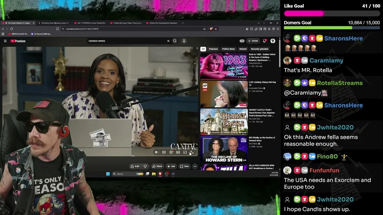The width and height of the screenshot is (383, 215).
Task: Switch to the Jimmy Dore X tab
Action: tap(55, 23)
